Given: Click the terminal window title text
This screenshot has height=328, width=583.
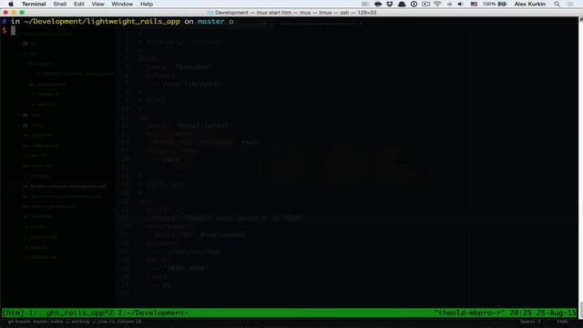Looking at the screenshot, I should (295, 13).
